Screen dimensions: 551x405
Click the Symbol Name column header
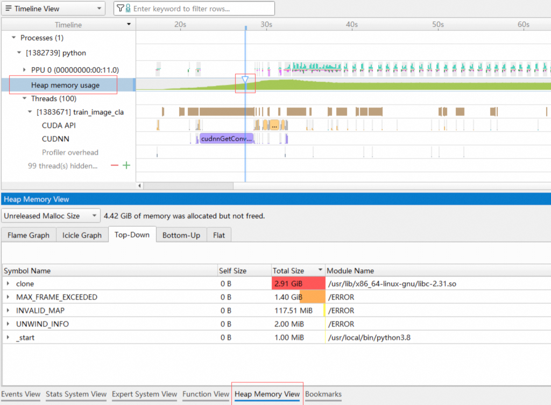pos(27,271)
